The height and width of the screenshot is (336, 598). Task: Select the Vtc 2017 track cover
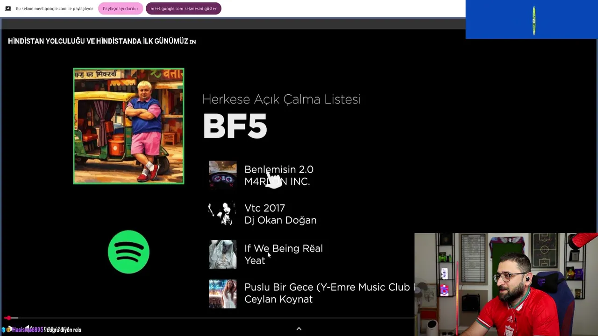[223, 214]
